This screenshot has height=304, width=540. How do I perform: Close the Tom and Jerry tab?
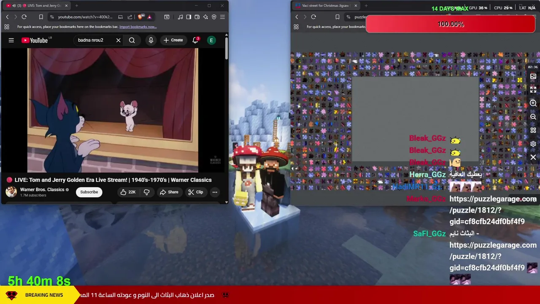click(x=66, y=5)
